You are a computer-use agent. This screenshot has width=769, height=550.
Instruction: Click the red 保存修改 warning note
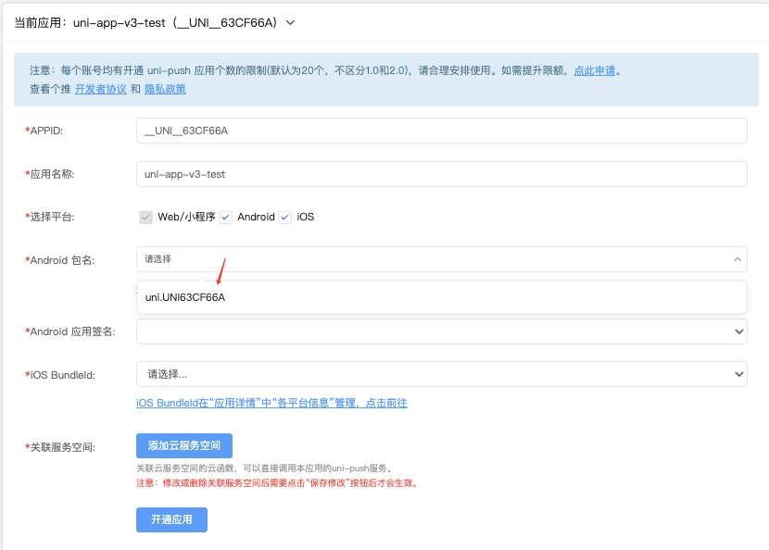click(278, 483)
